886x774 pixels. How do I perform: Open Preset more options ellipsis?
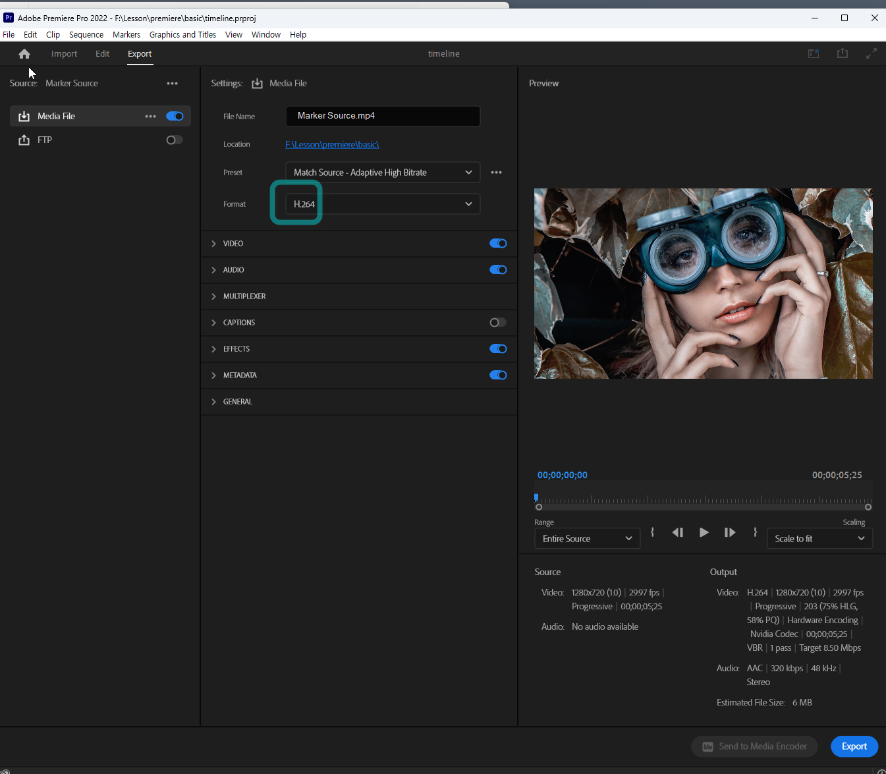point(496,173)
